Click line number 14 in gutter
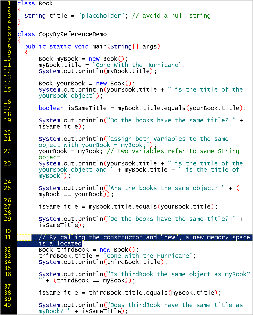The height and width of the screenshot is (315, 253). [x=7, y=84]
